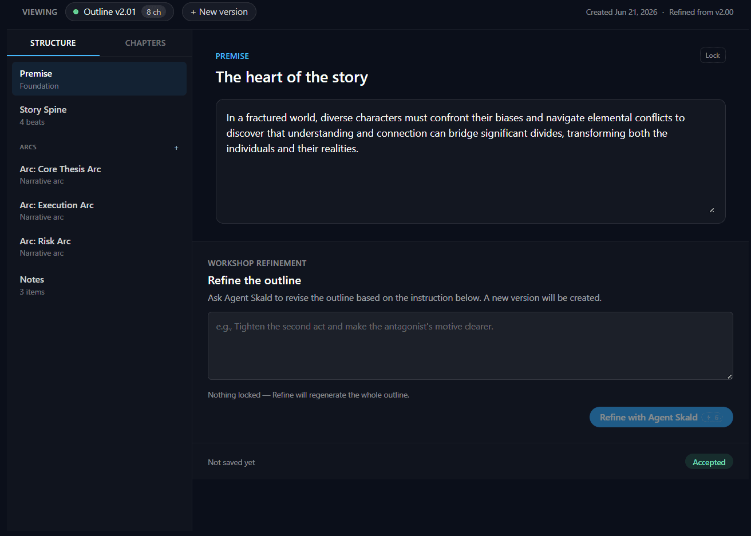Image resolution: width=751 pixels, height=536 pixels.
Task: Click into the refinement instruction box
Action: point(471,346)
